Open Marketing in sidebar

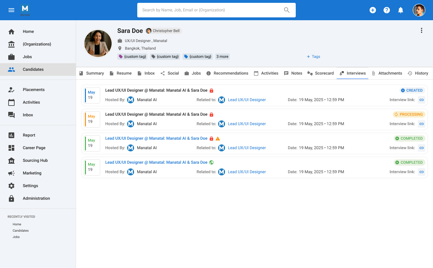[x=38, y=173]
